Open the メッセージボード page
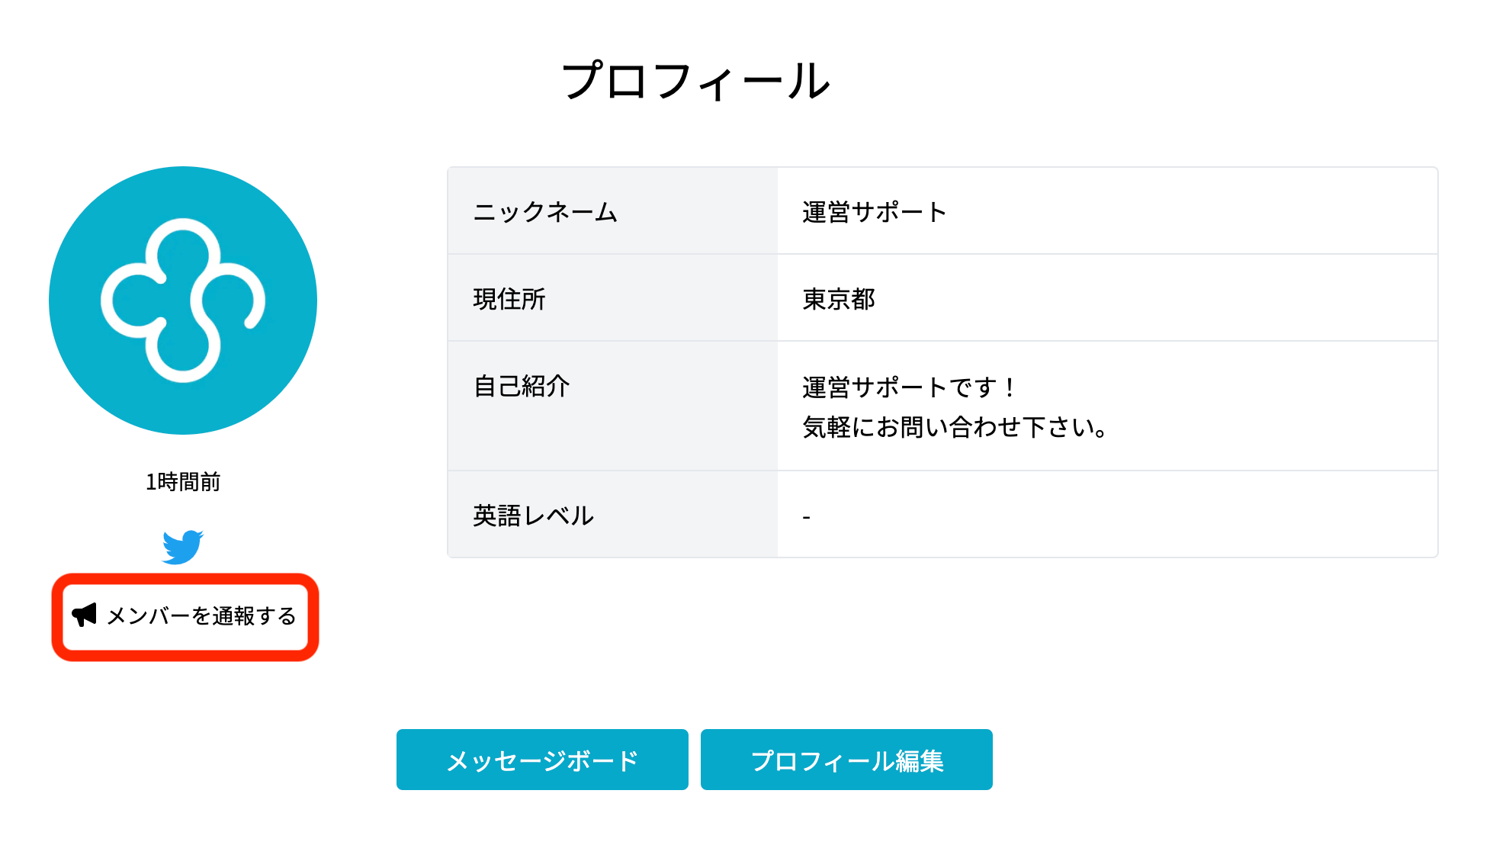Image resolution: width=1493 pixels, height=845 pixels. pyautogui.click(x=542, y=760)
